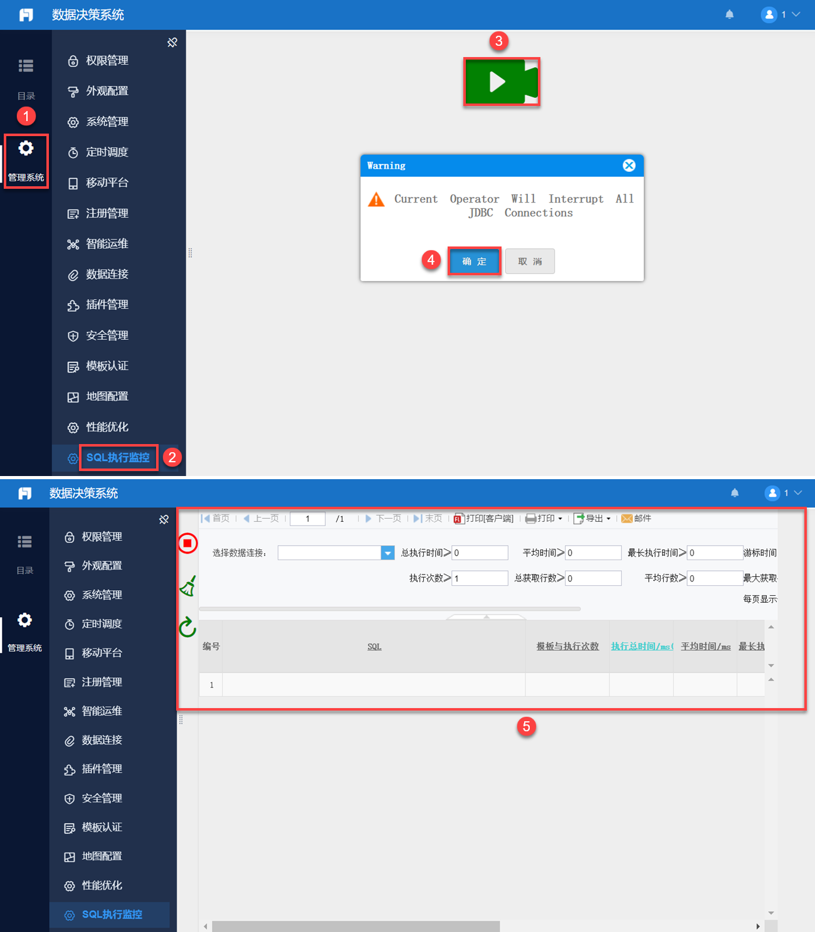Click the 邮件 email button
The image size is (815, 932).
pos(636,519)
